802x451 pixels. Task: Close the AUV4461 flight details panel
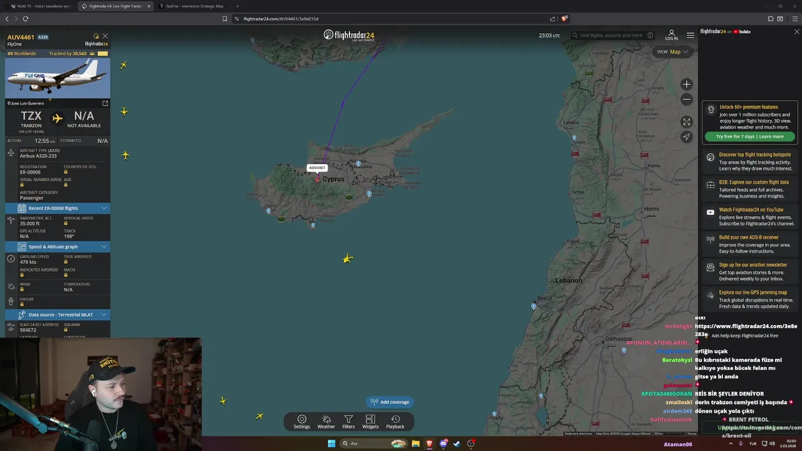click(x=105, y=36)
